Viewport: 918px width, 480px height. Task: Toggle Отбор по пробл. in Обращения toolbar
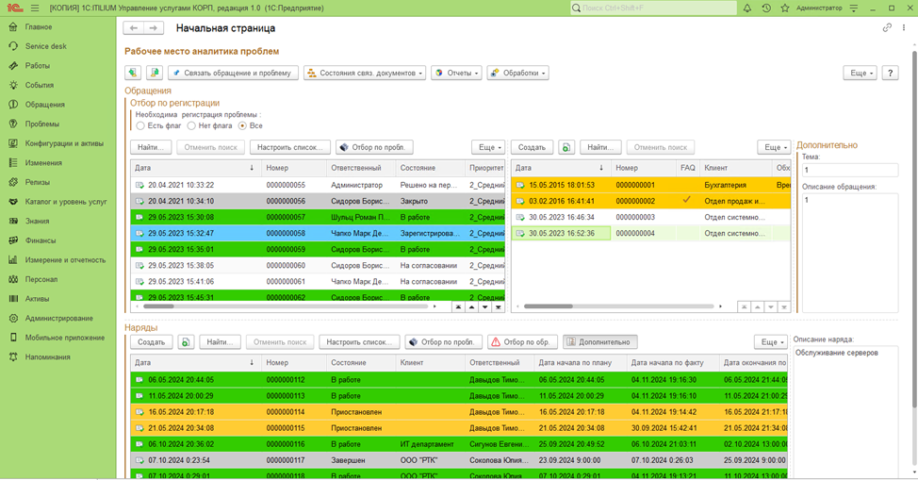[375, 147]
